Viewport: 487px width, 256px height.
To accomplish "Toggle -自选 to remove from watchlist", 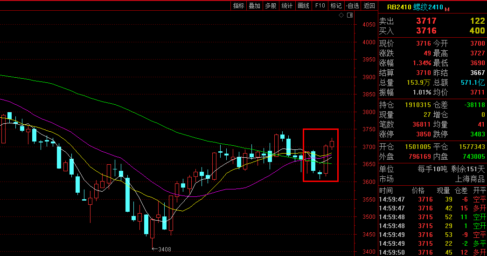I will pyautogui.click(x=352, y=6).
